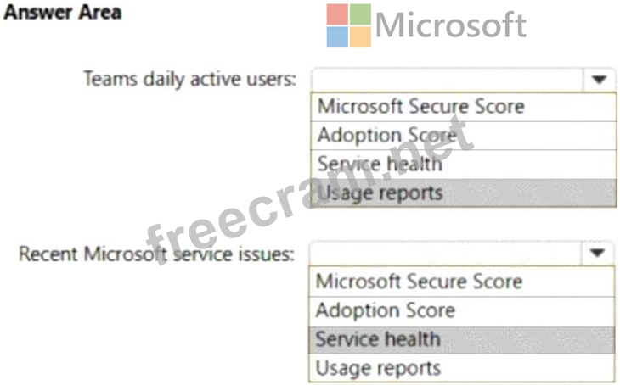Open the Teams daily active users dropdown arrow

pos(599,80)
